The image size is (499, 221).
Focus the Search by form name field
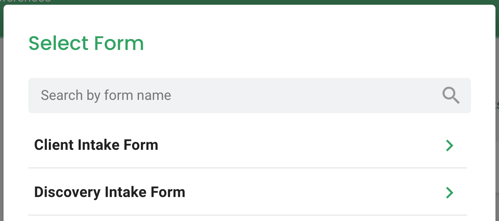249,96
